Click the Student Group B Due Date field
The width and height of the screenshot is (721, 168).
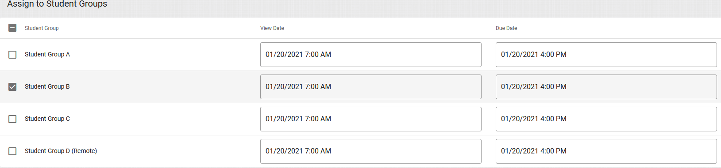(x=606, y=87)
